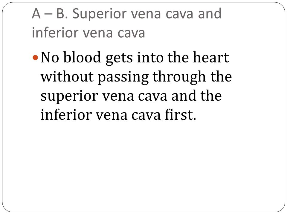The height and width of the screenshot is (215, 287).
Task: Click lowercase "superior" in the black body text
Action: click(x=69, y=97)
